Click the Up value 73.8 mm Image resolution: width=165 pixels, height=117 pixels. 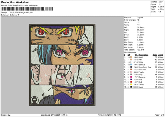pyautogui.click(x=141, y=32)
